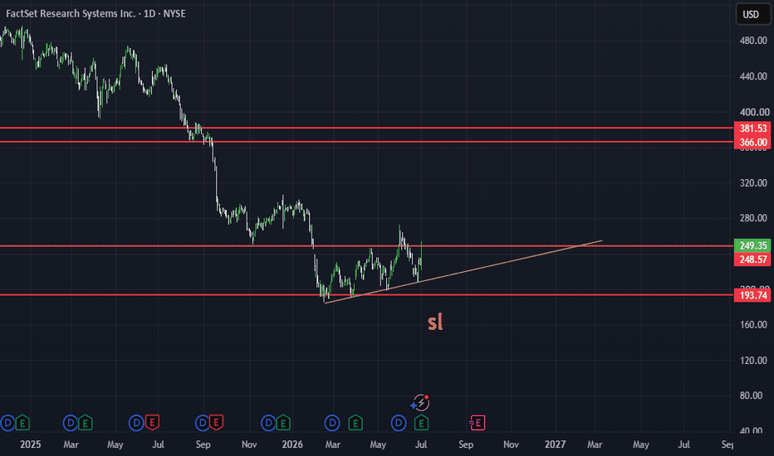Open the earnings marker above the 2026 label
774x456 pixels.
(283, 423)
